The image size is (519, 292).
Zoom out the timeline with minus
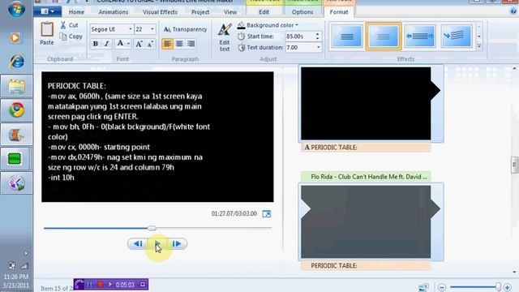coord(441,287)
